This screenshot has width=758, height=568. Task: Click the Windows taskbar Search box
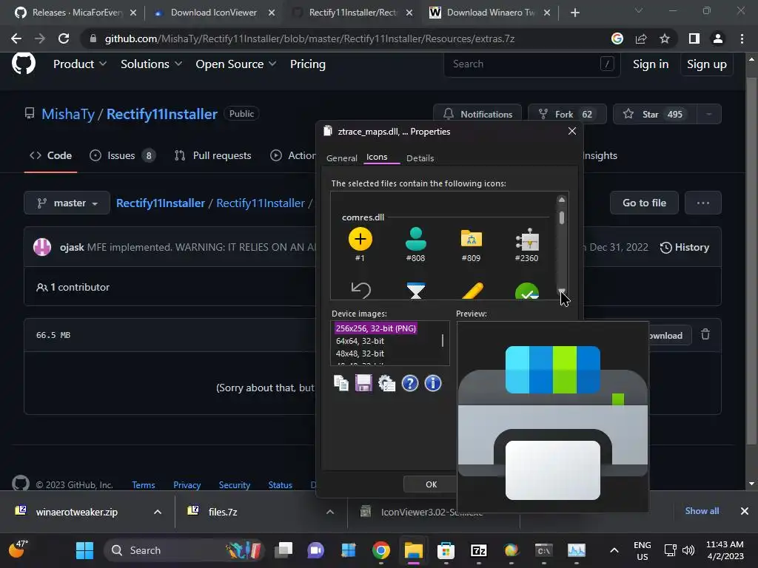(184, 550)
